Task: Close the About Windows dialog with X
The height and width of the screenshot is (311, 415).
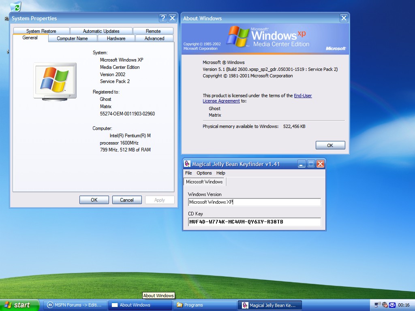Action: pos(344,18)
